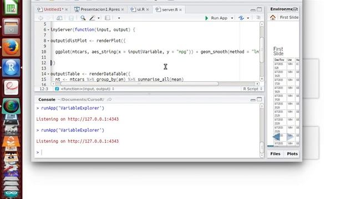The height and width of the screenshot is (199, 355).
Task: Click the cursor position 12:3 indicator
Action: tap(44, 89)
